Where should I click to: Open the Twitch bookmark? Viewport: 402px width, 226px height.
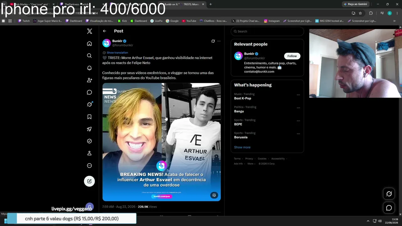[x=24, y=21]
